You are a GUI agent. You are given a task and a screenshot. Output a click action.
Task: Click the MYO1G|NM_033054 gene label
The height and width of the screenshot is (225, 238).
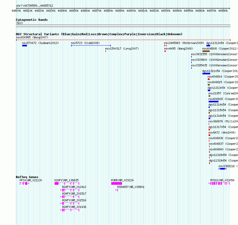(x=222, y=180)
